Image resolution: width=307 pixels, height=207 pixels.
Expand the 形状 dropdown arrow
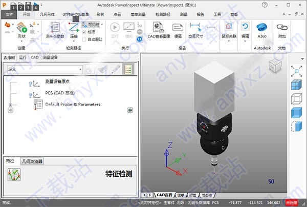click(x=21, y=41)
